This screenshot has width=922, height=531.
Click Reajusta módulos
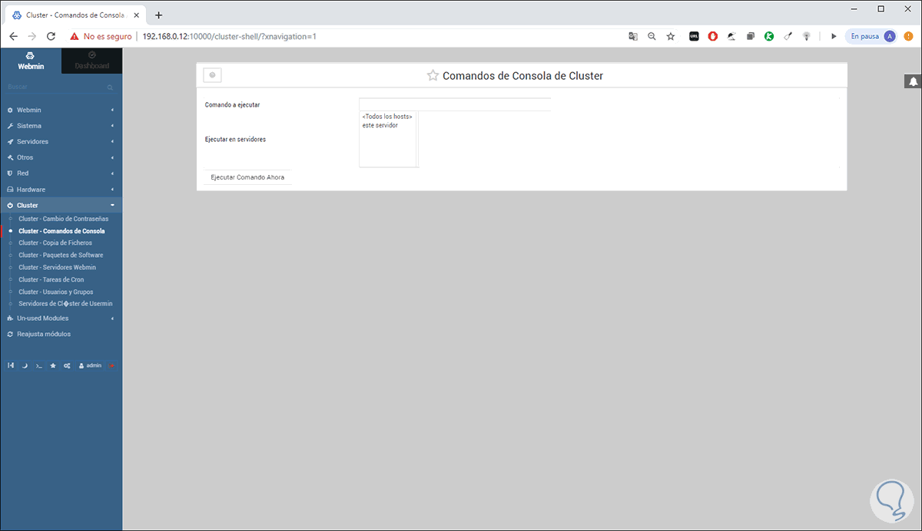(44, 334)
